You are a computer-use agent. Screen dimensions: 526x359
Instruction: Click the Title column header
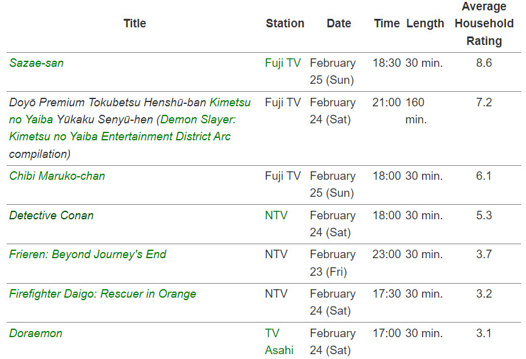tap(135, 24)
